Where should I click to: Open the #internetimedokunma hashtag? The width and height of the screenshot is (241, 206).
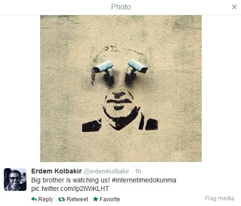(144, 180)
